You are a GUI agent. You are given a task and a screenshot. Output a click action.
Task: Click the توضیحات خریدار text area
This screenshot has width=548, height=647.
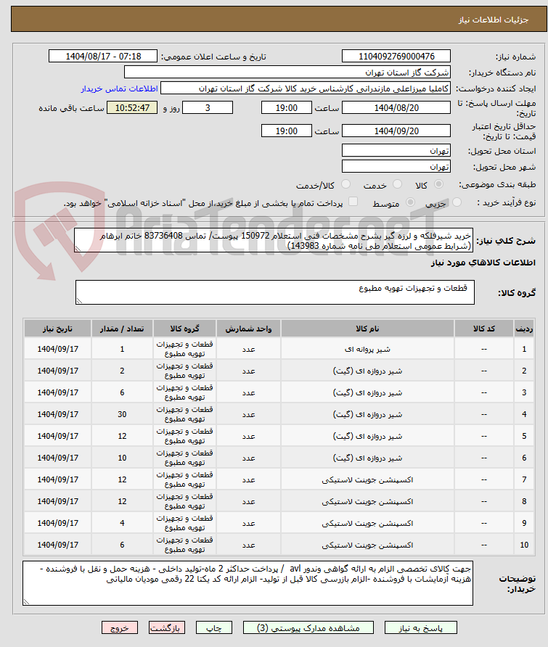[248, 583]
